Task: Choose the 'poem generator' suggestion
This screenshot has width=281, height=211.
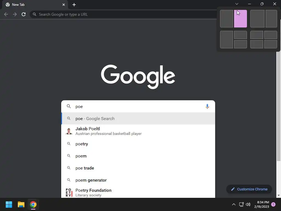Action: [138, 180]
